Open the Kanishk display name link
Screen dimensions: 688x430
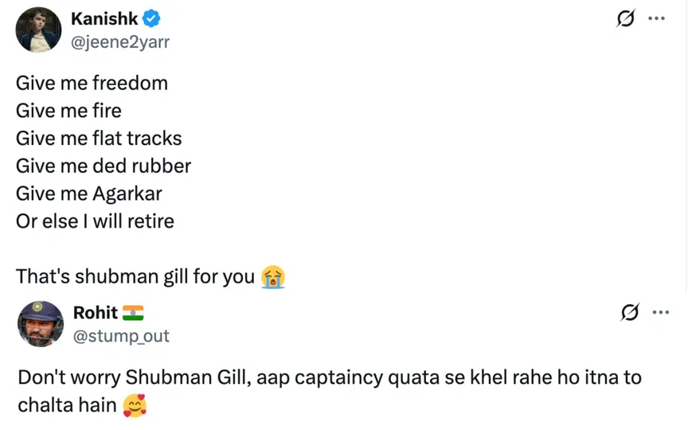tap(104, 19)
